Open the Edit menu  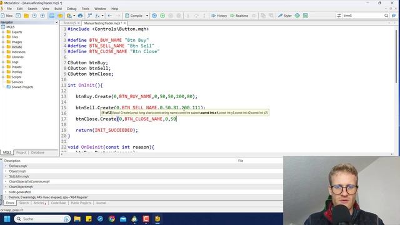pyautogui.click(x=19, y=9)
